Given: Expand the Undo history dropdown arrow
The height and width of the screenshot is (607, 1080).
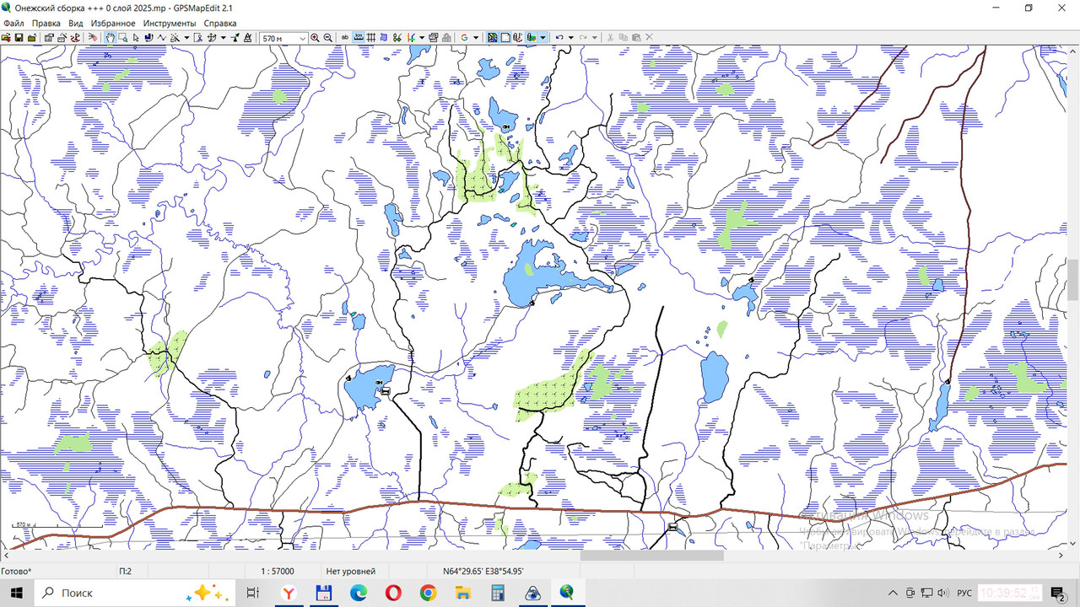Looking at the screenshot, I should (570, 38).
